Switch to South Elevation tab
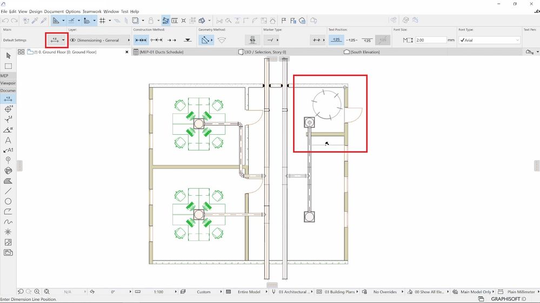This screenshot has height=303, width=540. pos(365,52)
